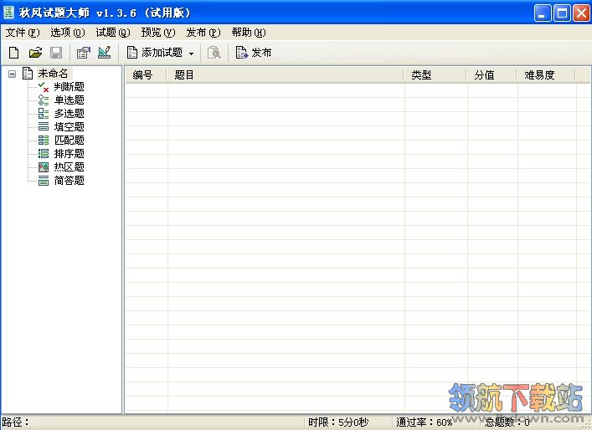
Task: Open the 选项(O) menu
Action: click(68, 33)
